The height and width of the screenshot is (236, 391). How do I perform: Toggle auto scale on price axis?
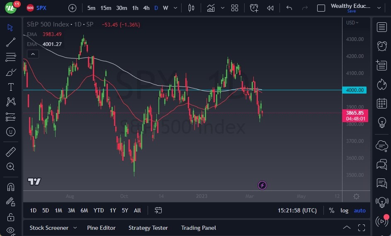click(359, 210)
